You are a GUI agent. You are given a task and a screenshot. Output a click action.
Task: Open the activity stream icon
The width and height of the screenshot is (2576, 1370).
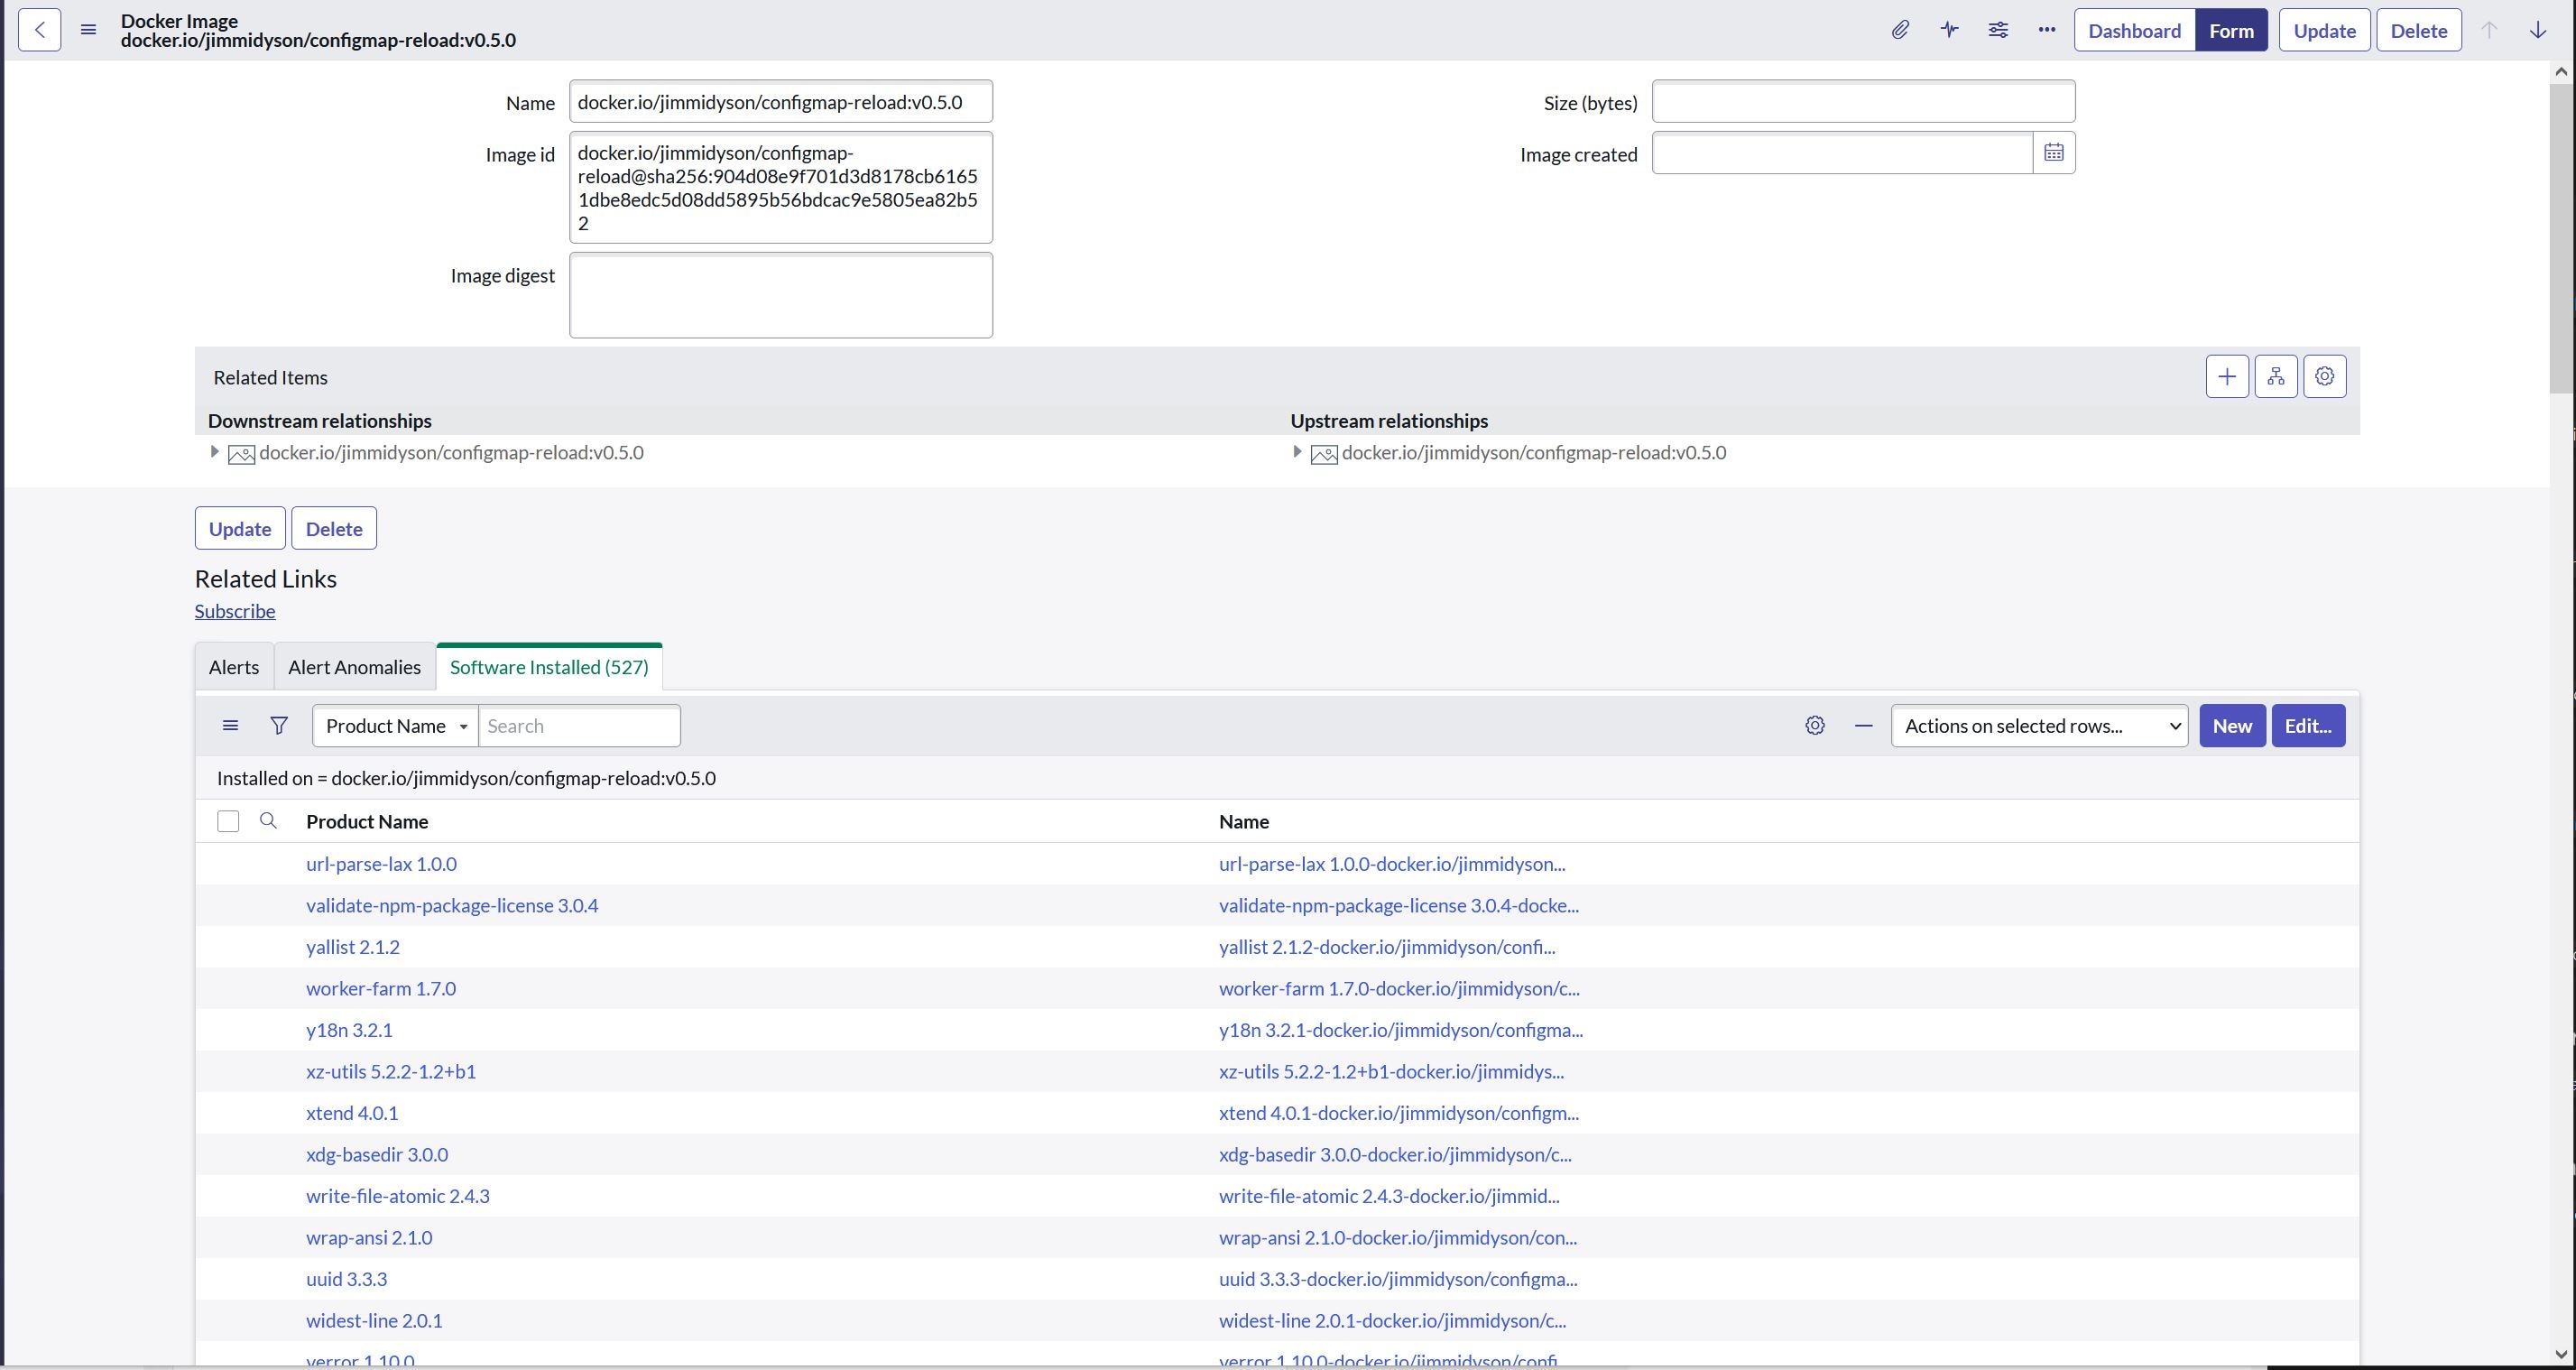point(1948,29)
